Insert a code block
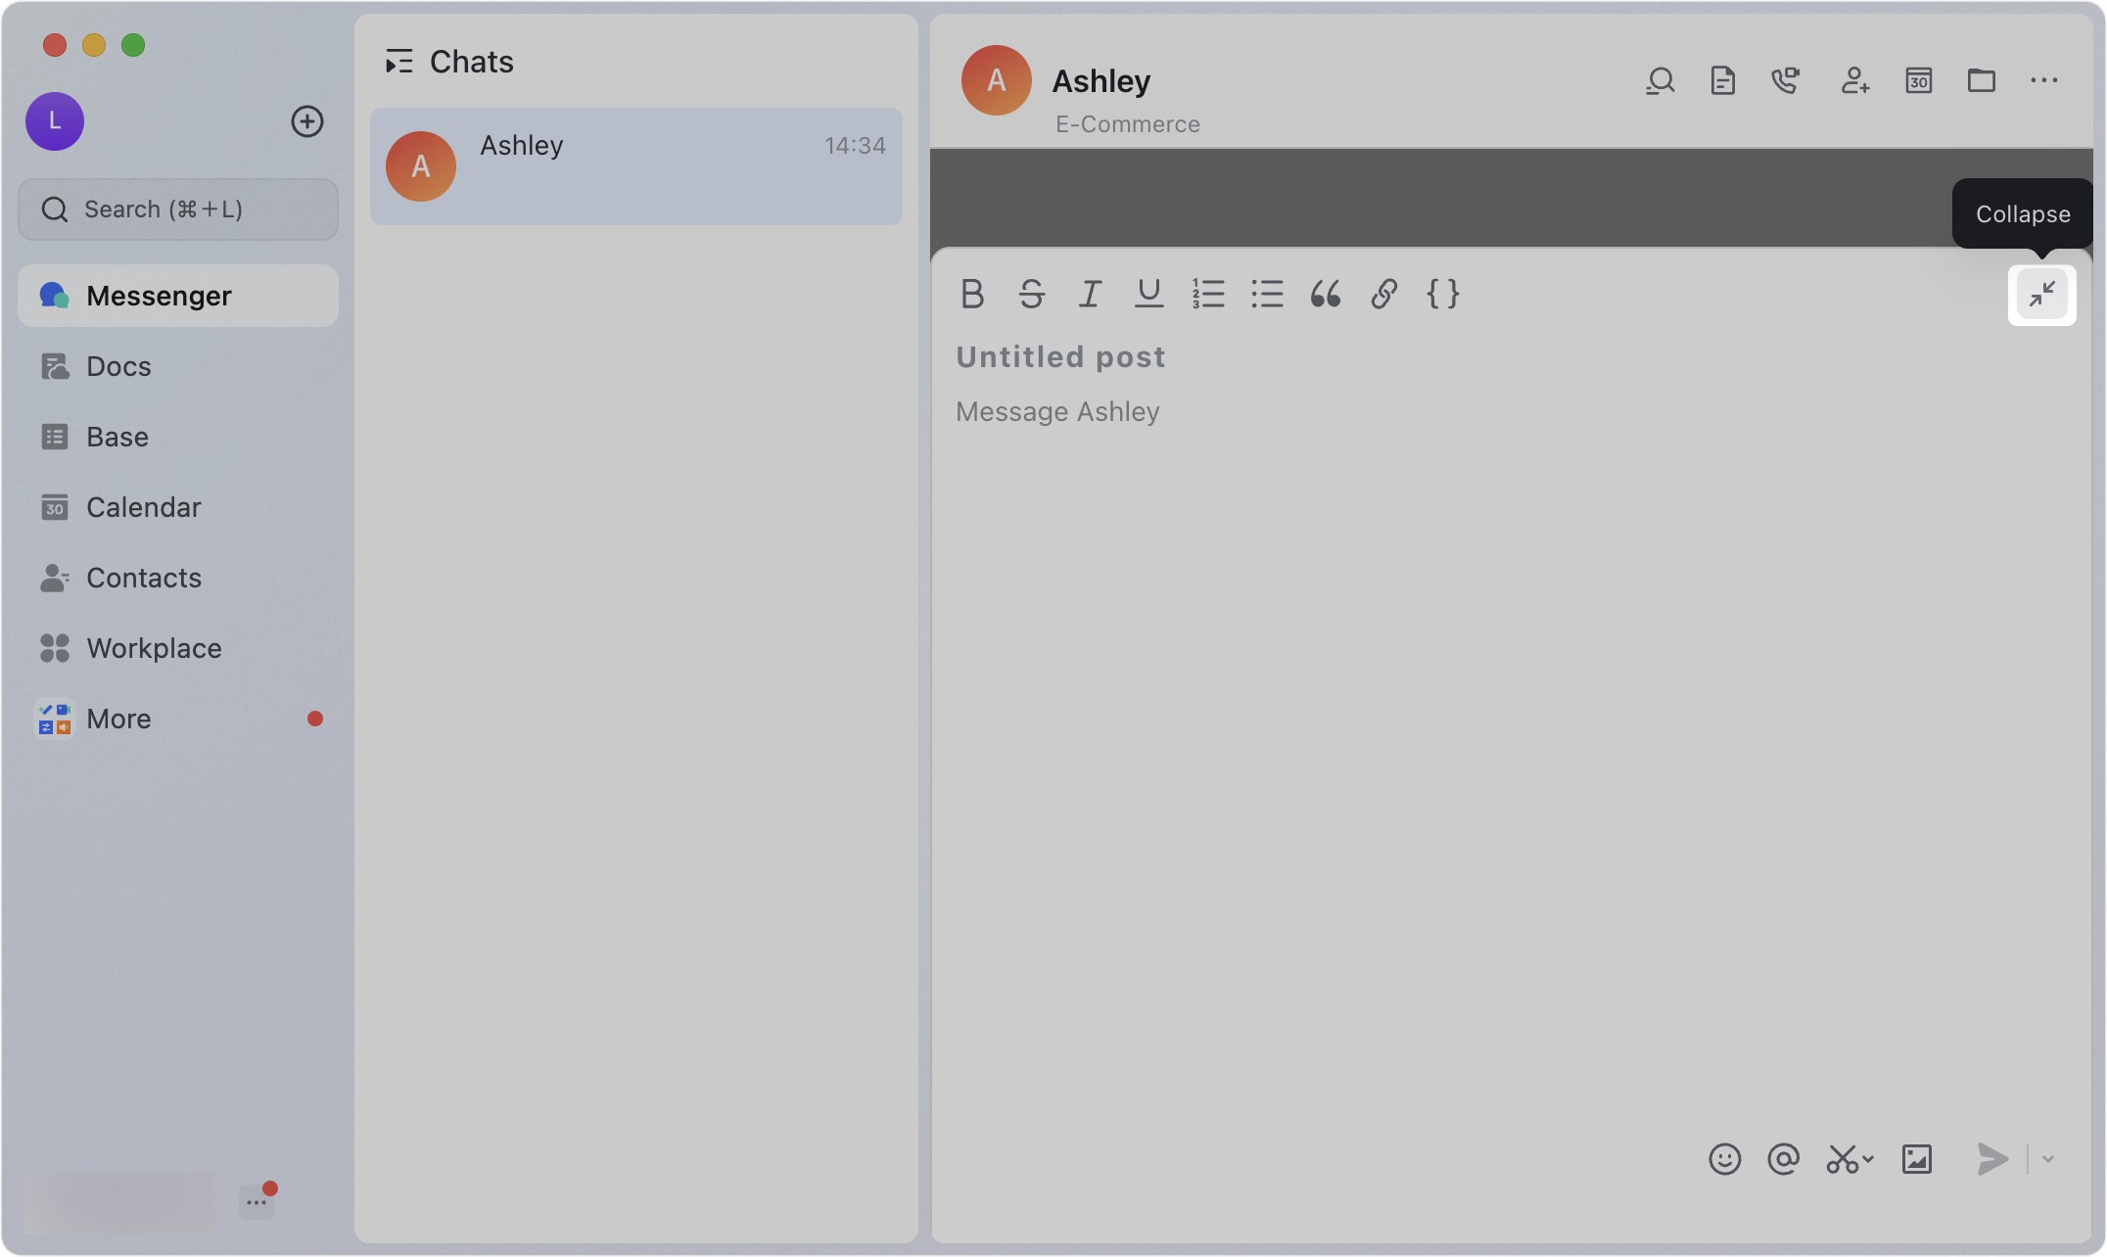Screen dimensions: 2107x1257 1443,294
